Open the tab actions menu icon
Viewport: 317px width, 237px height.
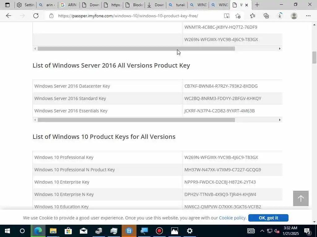pos(7,5)
